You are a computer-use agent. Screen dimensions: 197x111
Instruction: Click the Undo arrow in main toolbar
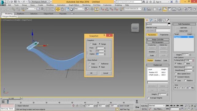coord(3,9)
